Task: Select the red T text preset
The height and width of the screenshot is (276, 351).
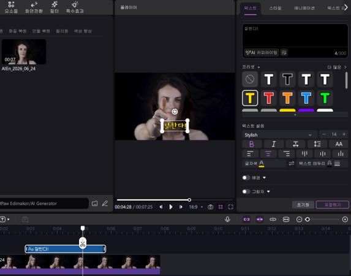Action: pos(269,98)
